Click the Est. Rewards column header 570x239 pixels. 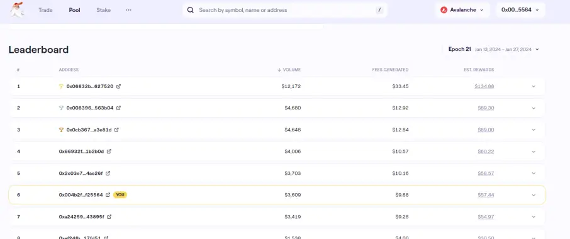[x=478, y=70]
